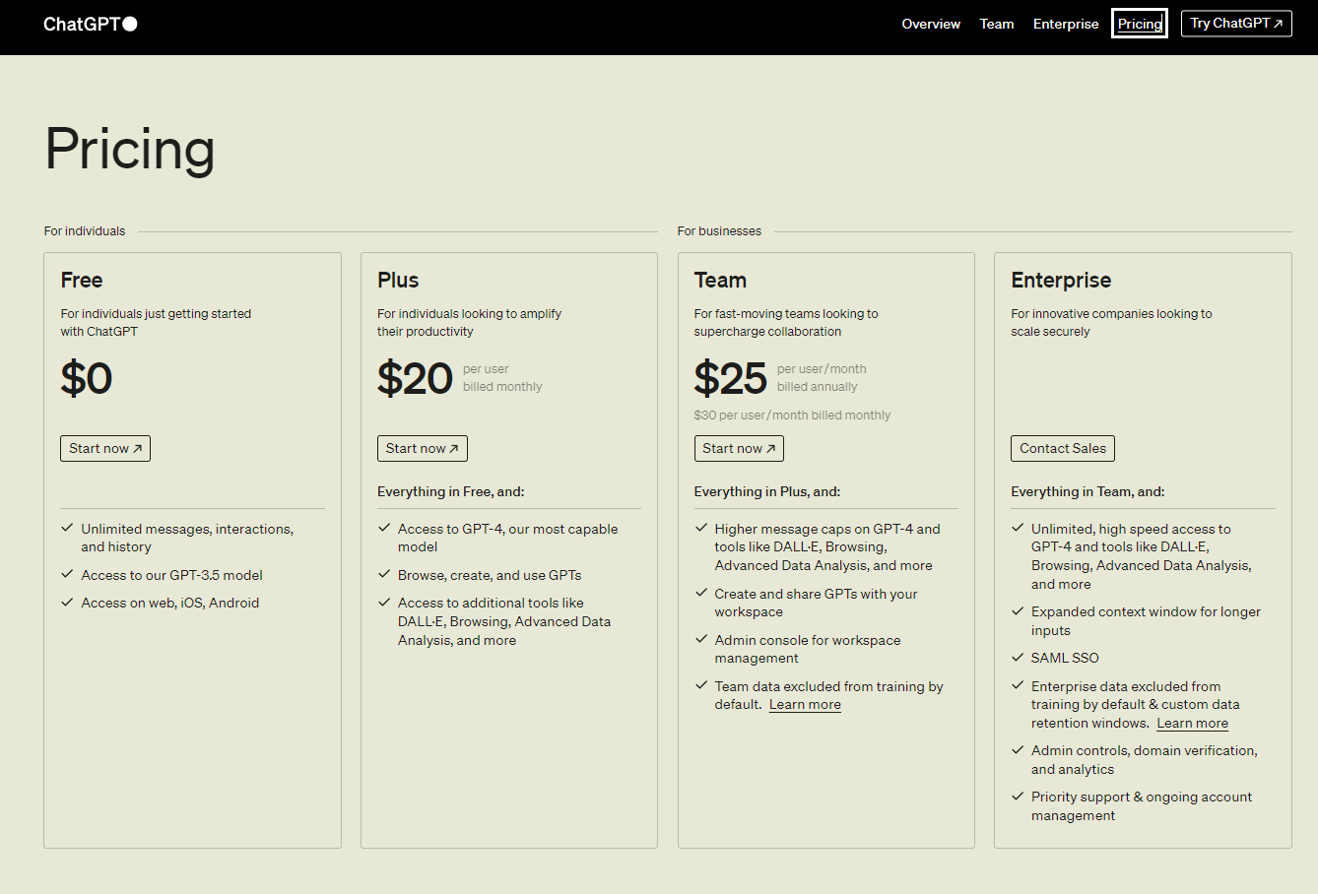Viewport: 1318px width, 894px height.
Task: Open Learn more about Team data training
Action: click(x=805, y=705)
